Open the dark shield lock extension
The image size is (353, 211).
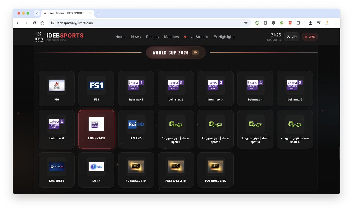[274, 23]
